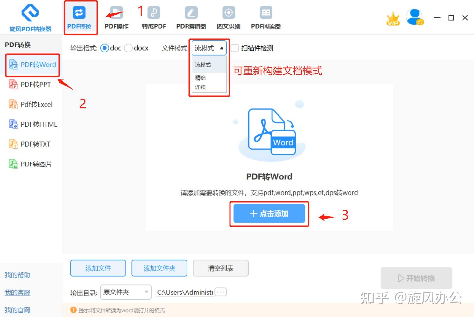Viewport: 474px width, 317px height.
Task: Click the 添加文件夹 button
Action: coord(159,268)
